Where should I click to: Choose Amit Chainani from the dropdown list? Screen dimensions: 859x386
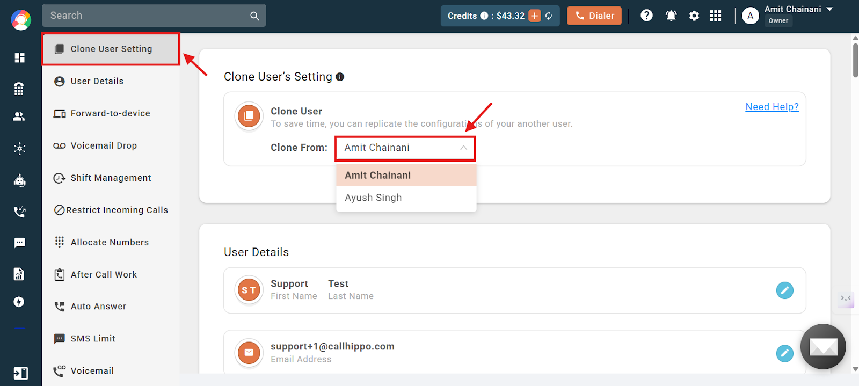[x=406, y=176]
